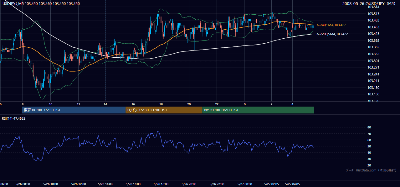Screen dimensions: 400x187
Task: Click price axis label 103.150
Action: click(373, 94)
